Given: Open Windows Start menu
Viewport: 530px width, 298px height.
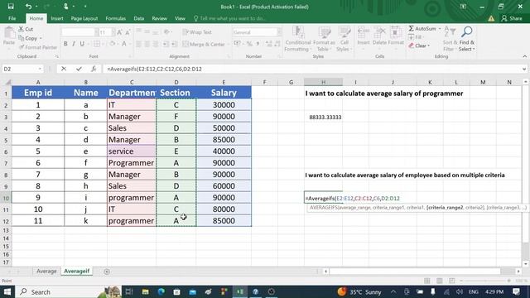Looking at the screenshot, I should pos(7,291).
